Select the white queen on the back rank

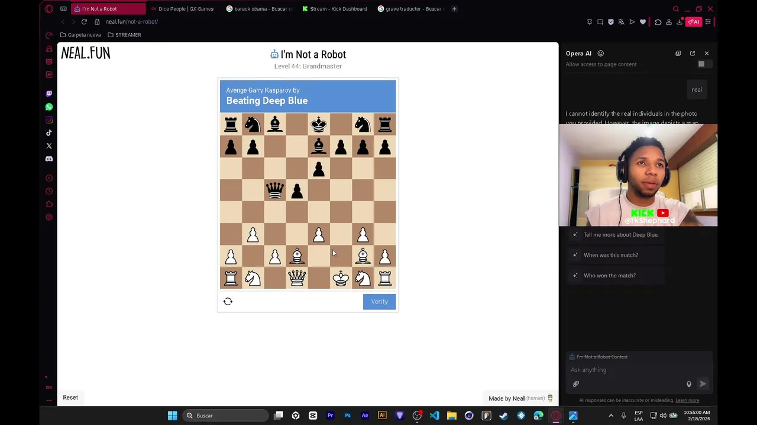tap(297, 278)
